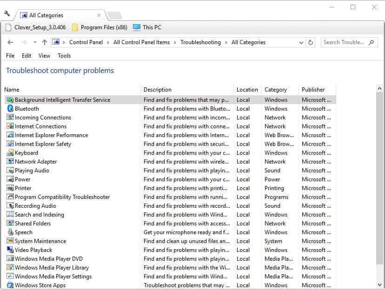Select the Network Adapter troubleshooter icon
385x290 pixels.
[10, 161]
